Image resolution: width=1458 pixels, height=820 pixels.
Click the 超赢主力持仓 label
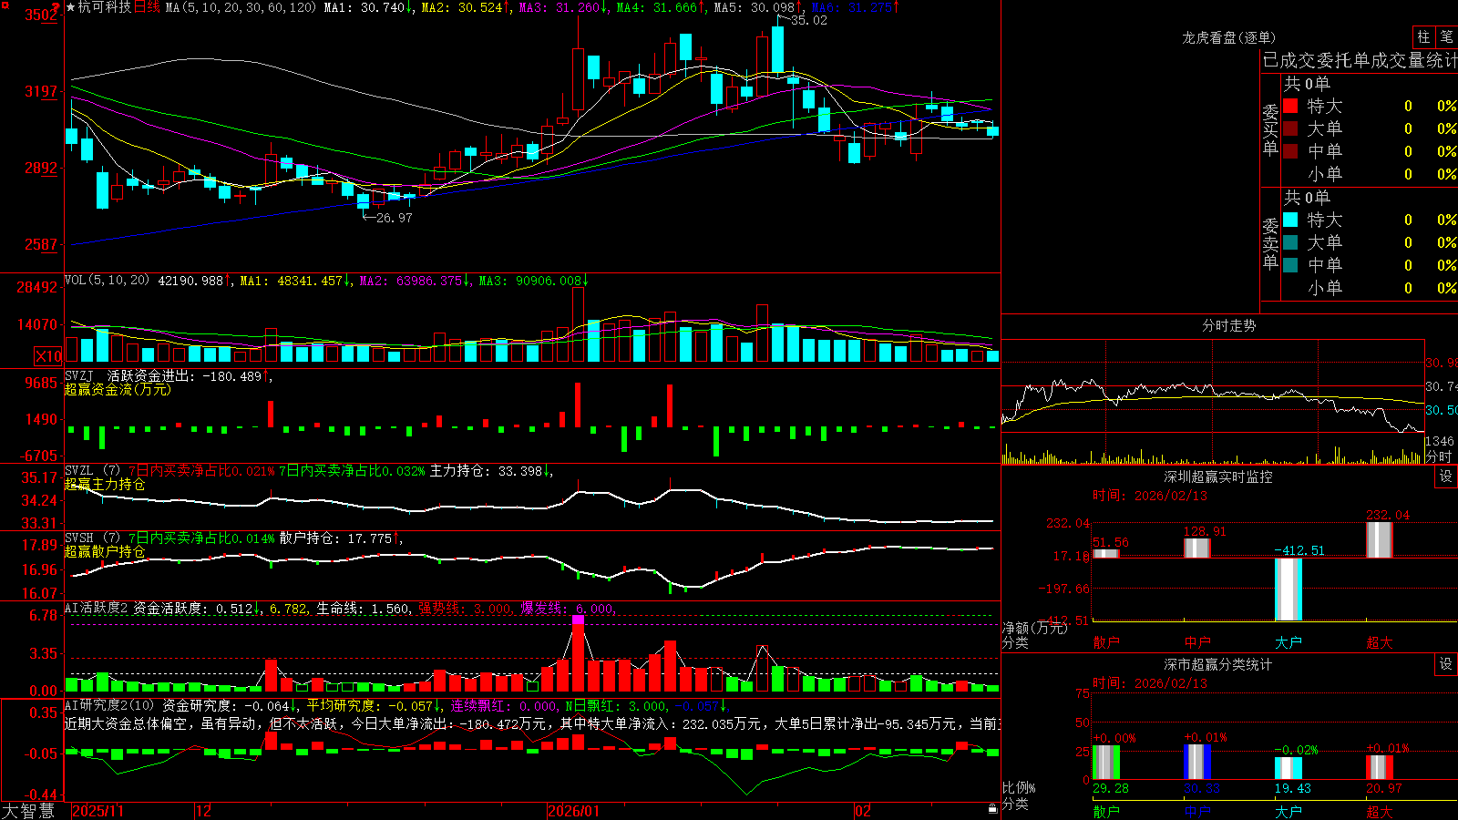point(105,484)
